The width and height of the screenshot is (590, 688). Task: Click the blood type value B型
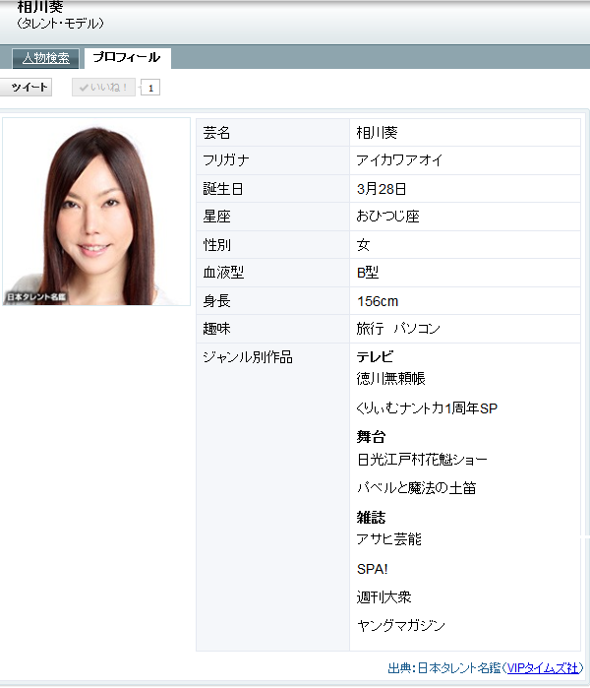(368, 273)
